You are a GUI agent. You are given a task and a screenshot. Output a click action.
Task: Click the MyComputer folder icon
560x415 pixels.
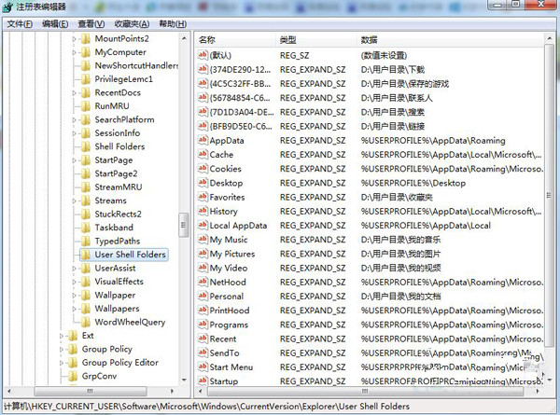86,52
